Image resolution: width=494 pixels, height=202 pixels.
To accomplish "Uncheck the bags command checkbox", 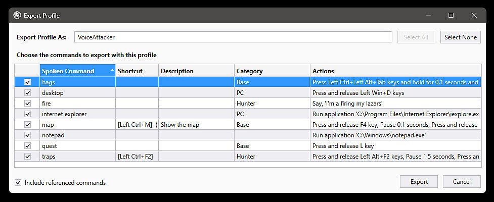I will click(x=27, y=82).
